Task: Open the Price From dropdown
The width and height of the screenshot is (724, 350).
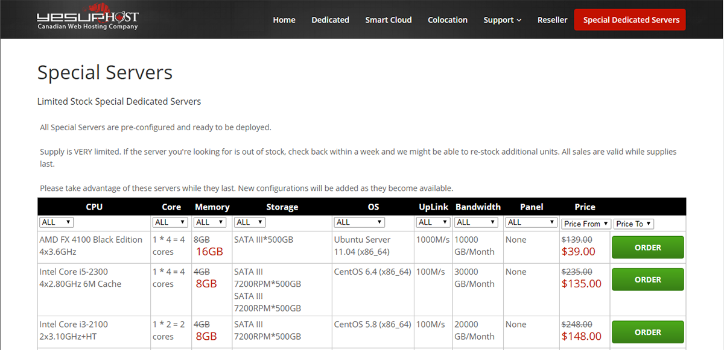Action: (x=586, y=223)
